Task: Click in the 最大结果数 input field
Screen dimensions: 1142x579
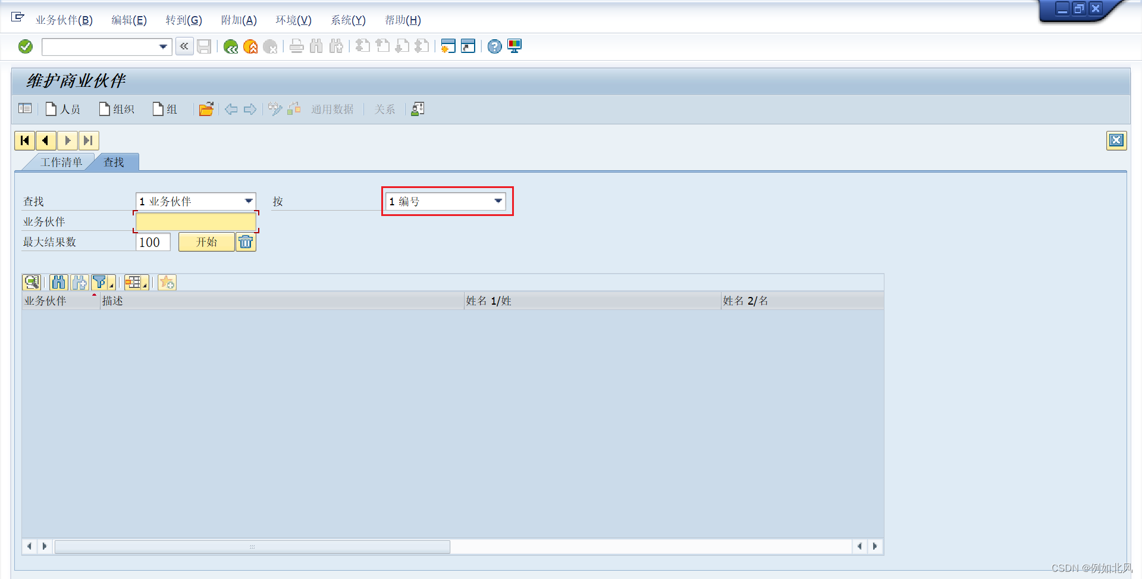Action: pyautogui.click(x=152, y=242)
